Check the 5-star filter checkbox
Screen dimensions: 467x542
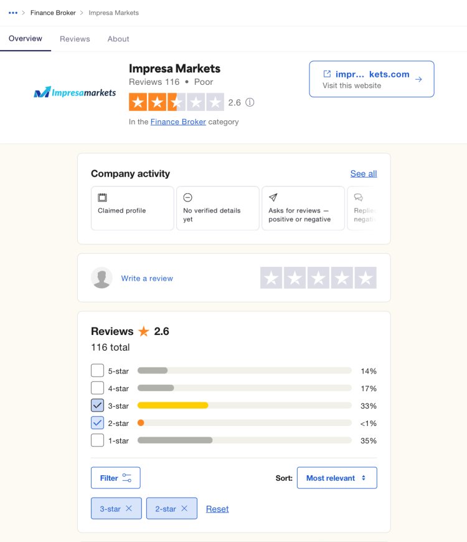(x=97, y=370)
